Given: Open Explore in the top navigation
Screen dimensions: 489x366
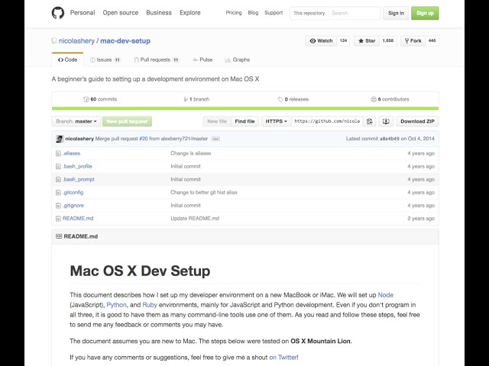Looking at the screenshot, I should 190,13.
